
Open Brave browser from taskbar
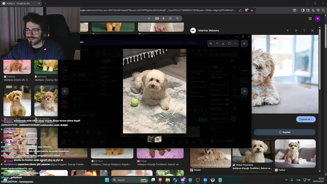(x=160, y=180)
